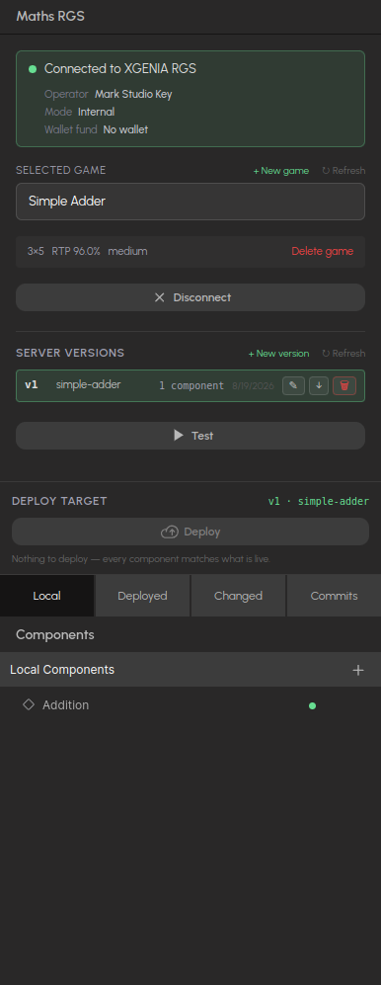Viewport: 381px width, 985px height.
Task: Click the Disconnect button
Action: click(x=190, y=297)
